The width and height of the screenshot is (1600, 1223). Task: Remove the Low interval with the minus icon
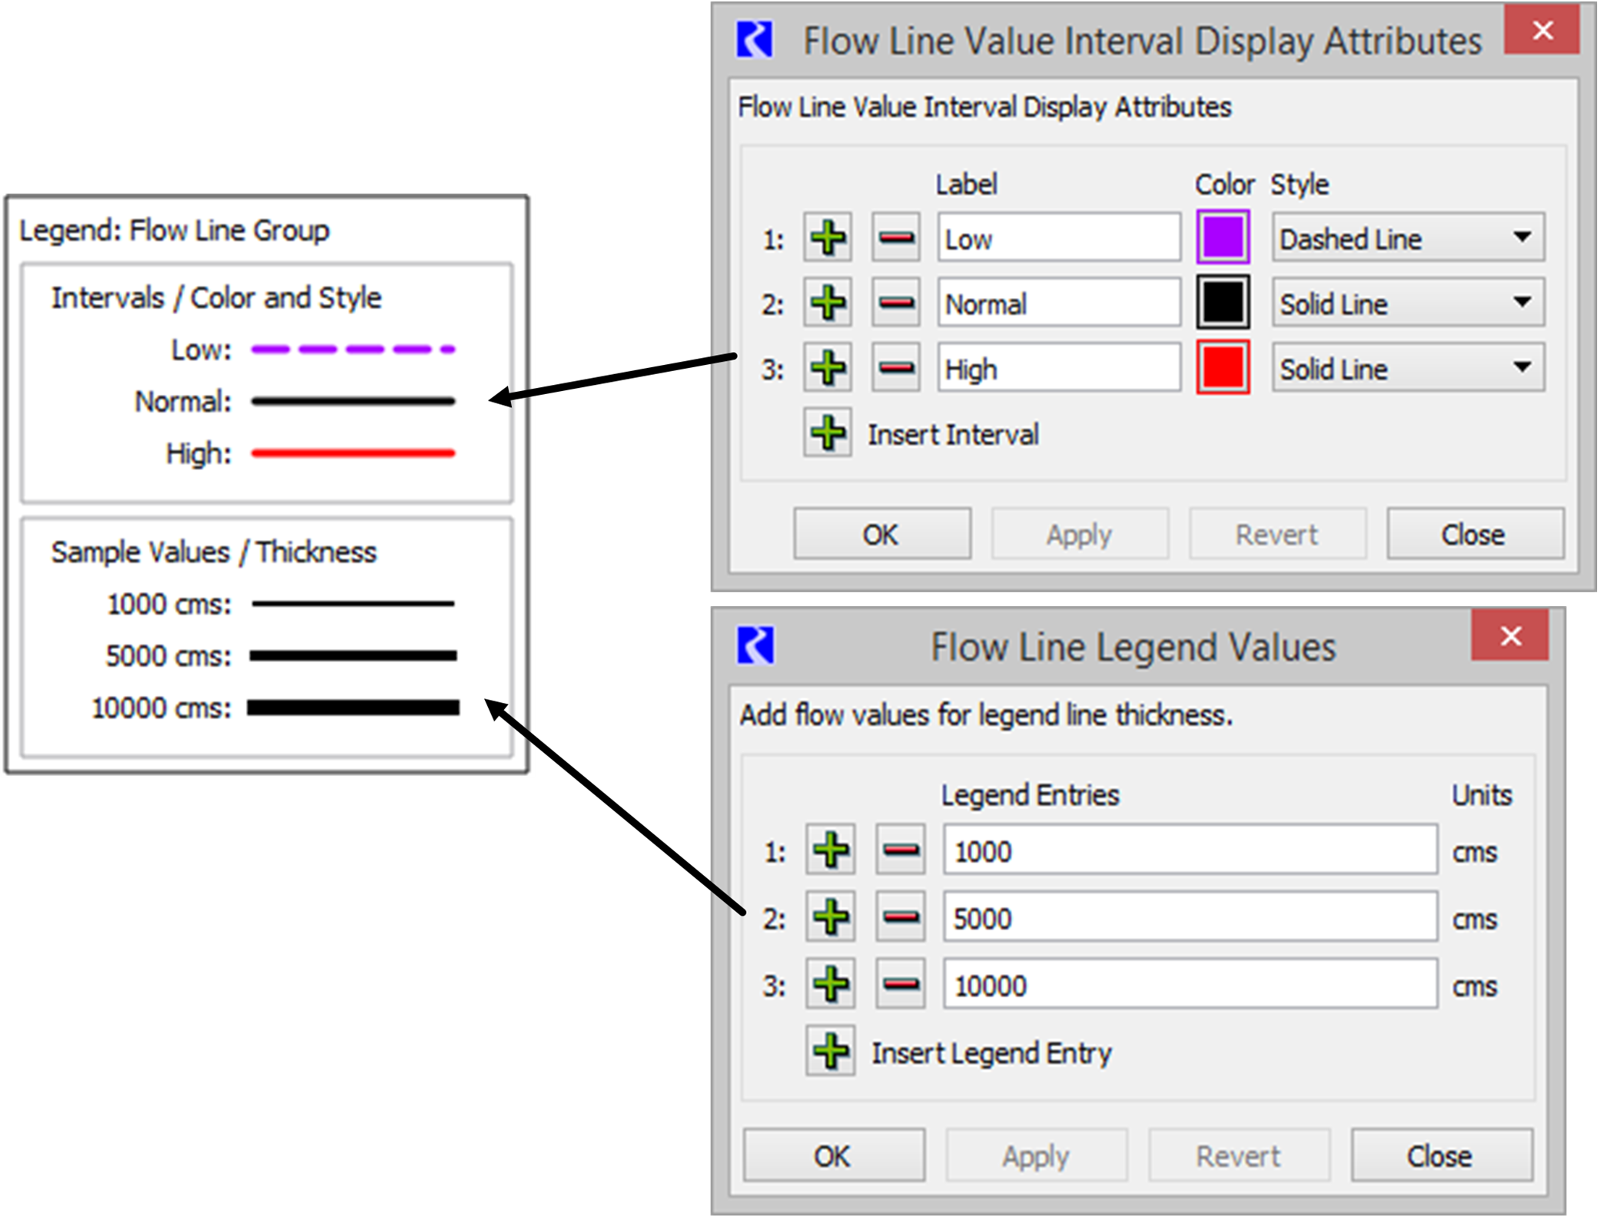896,238
